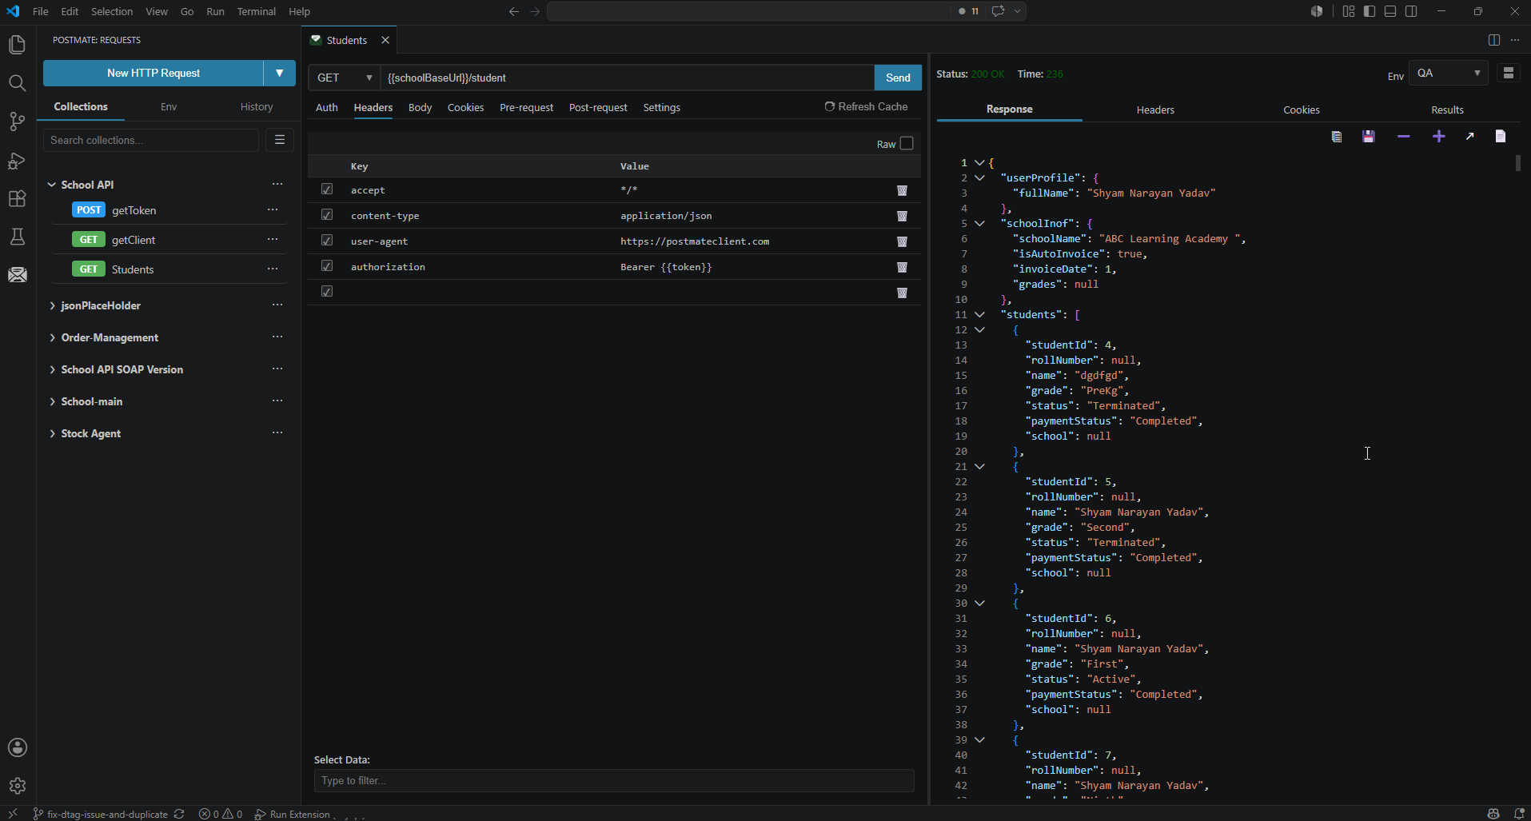Open Run and Debug view
Screen dimensions: 1531x821
point(17,160)
